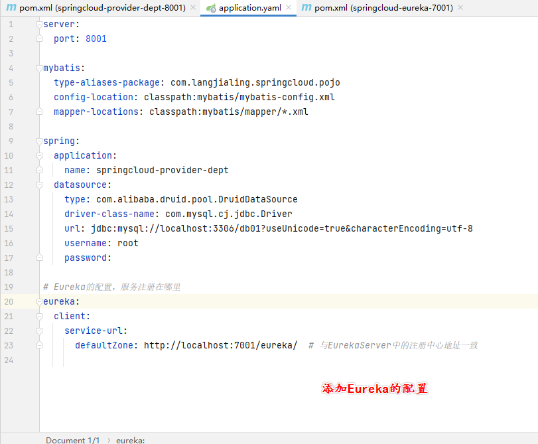Switch to pom.xml (springcloud-eureka-7001) tab

[383, 8]
